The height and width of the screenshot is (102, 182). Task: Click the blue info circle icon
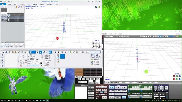pos(42,55)
